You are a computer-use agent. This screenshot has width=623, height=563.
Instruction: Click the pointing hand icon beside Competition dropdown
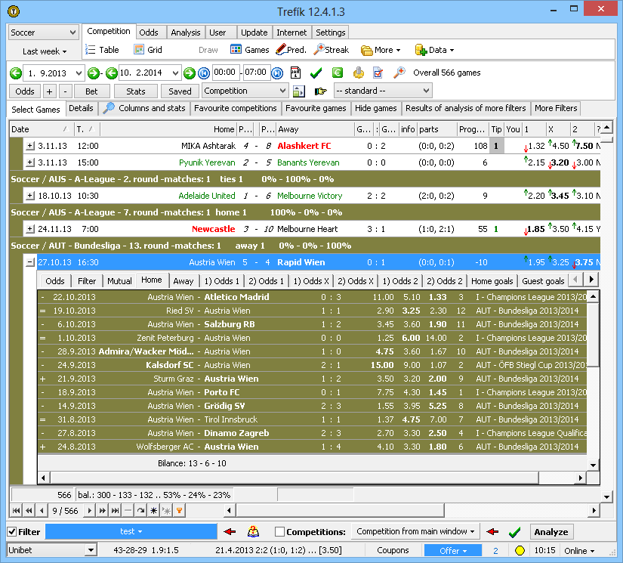(320, 91)
